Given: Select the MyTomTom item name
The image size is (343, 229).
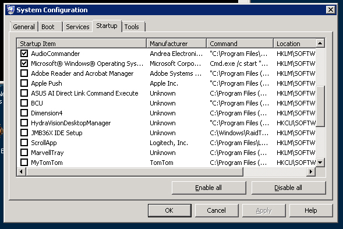Looking at the screenshot, I should pyautogui.click(x=47, y=163).
